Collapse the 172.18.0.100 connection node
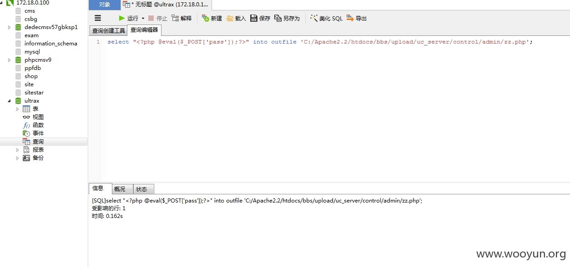The height and width of the screenshot is (267, 570). tap(1, 3)
